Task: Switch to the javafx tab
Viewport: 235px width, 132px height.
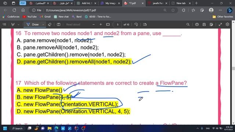Action: pyautogui.click(x=157, y=3)
